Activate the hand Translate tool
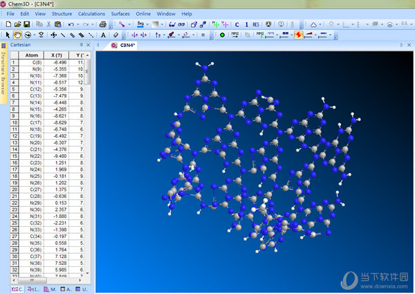 point(17,35)
